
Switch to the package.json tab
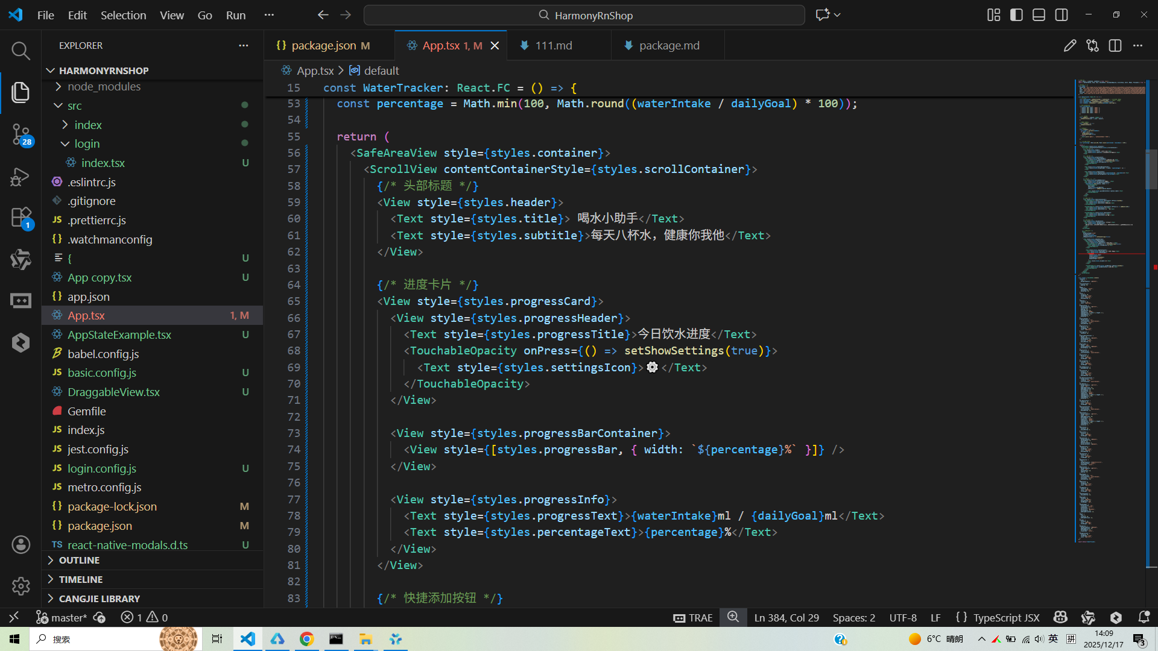323,46
